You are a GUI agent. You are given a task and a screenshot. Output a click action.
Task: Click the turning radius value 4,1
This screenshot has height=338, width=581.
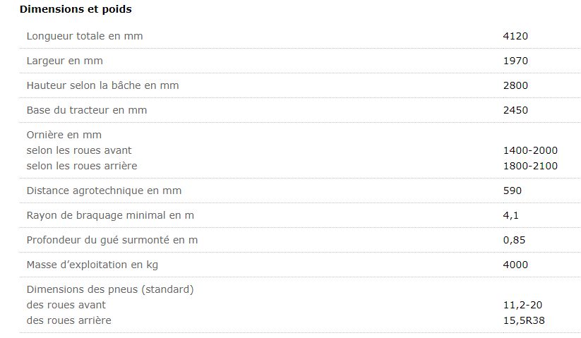(511, 215)
